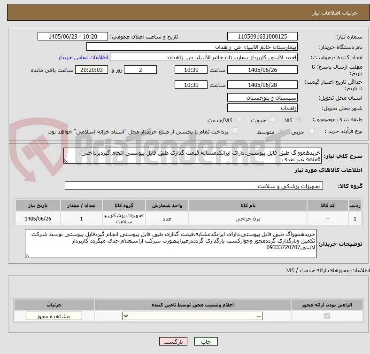
Task: Click the buyer organization name field
Action: 192,47
